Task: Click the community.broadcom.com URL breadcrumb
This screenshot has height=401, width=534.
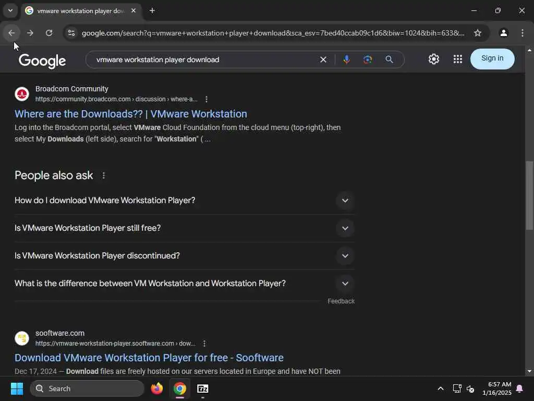Action: [x=116, y=99]
